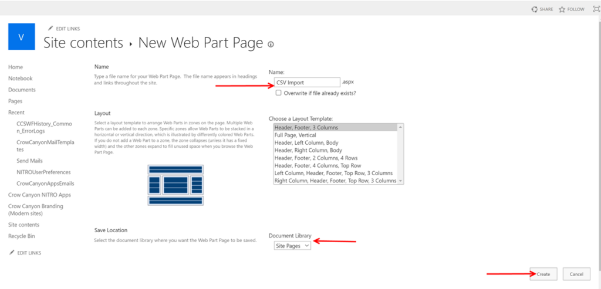Enable Overwrite if file already exists checkbox

pos(279,93)
